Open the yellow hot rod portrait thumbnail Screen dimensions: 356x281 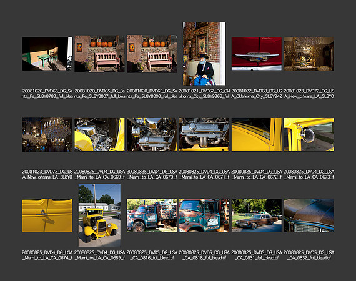tap(99, 215)
